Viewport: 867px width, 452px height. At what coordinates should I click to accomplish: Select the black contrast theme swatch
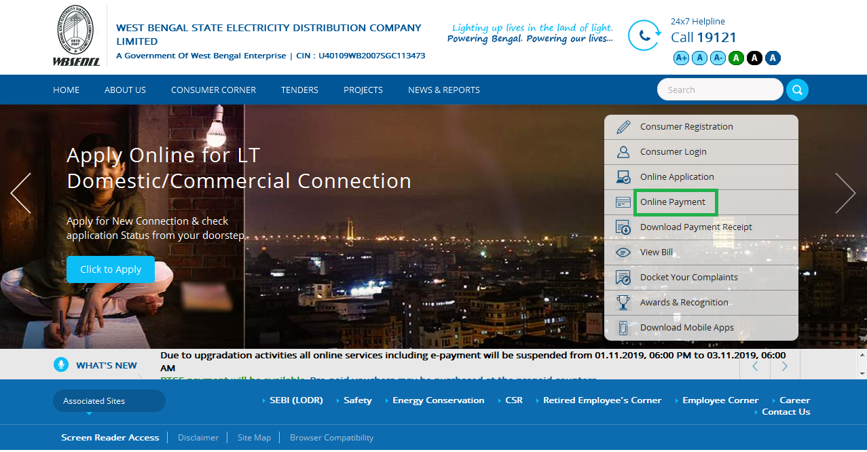[754, 58]
